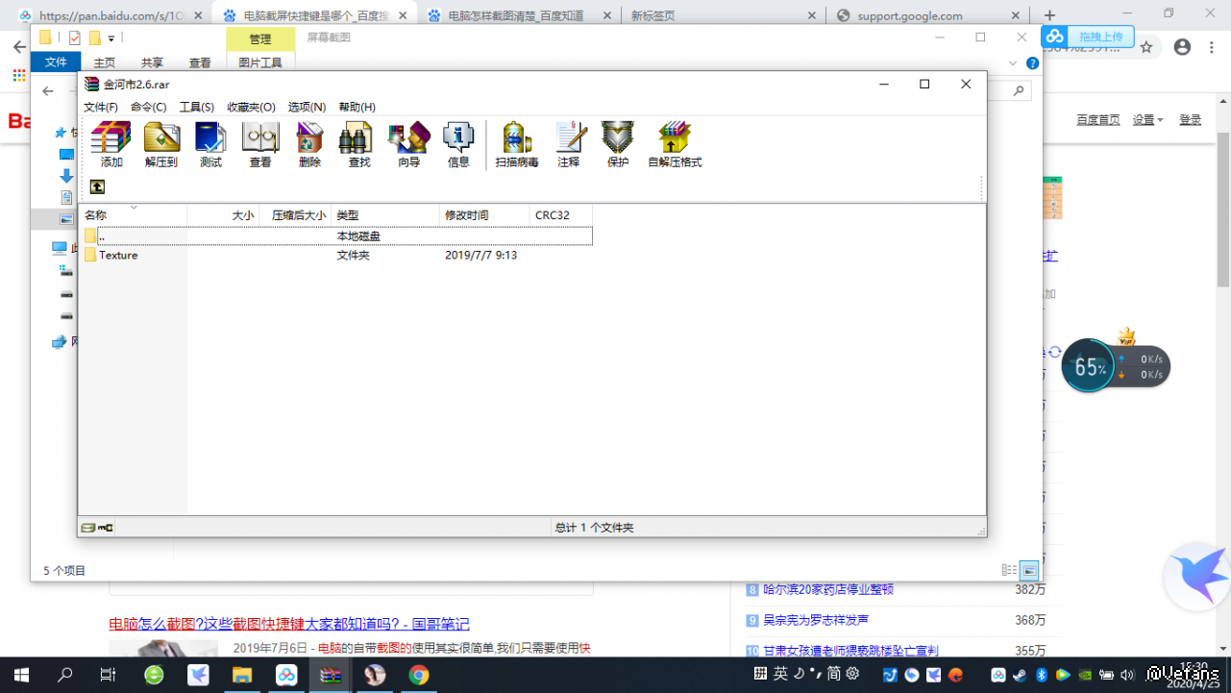Image resolution: width=1231 pixels, height=693 pixels.
Task: Click the Extract To (解压到) icon
Action: tap(161, 144)
